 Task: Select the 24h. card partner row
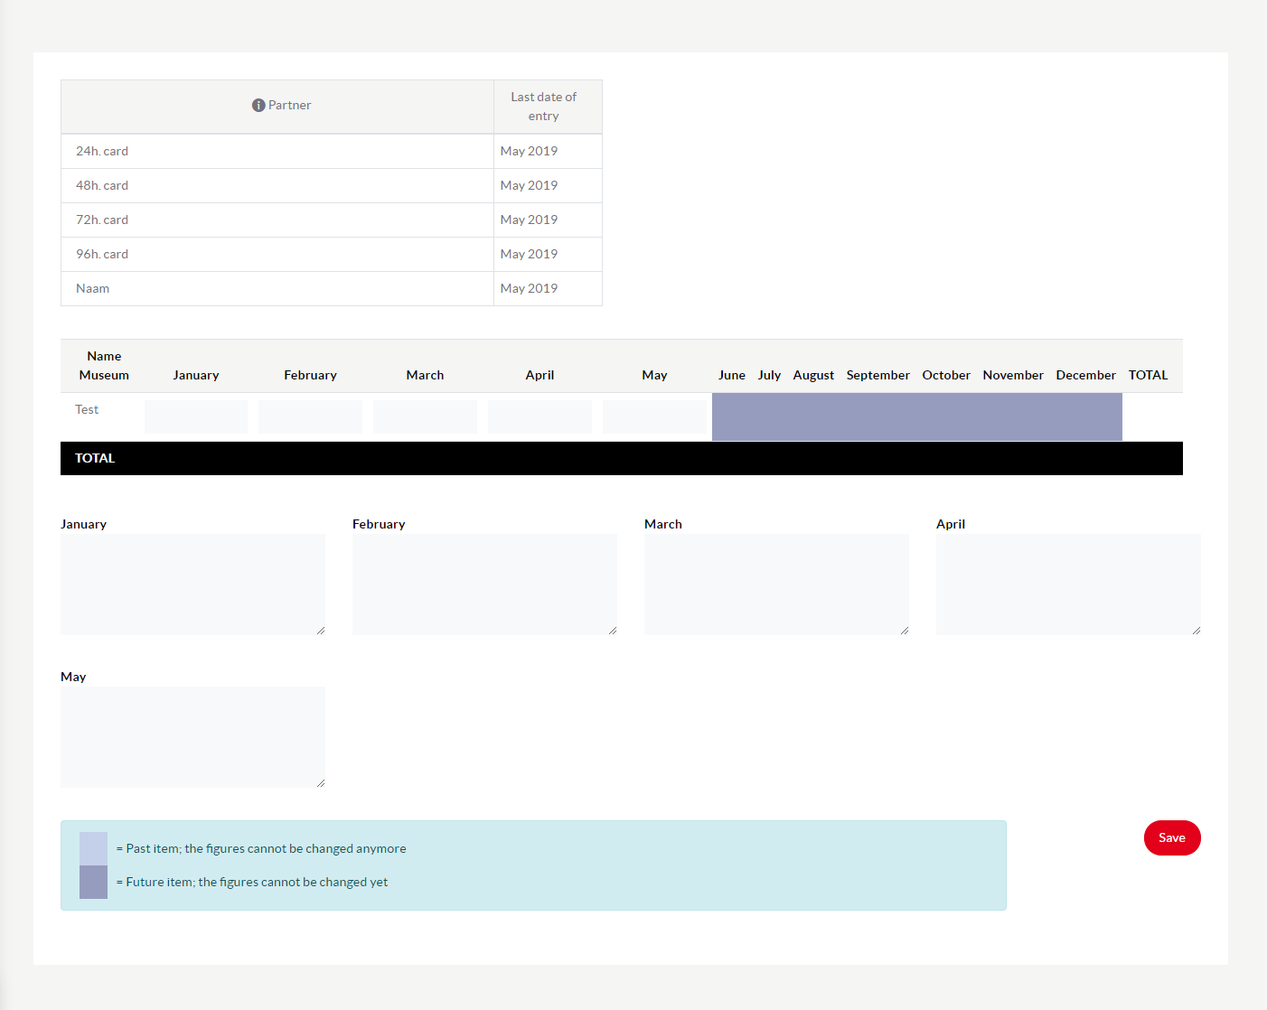[x=332, y=151]
